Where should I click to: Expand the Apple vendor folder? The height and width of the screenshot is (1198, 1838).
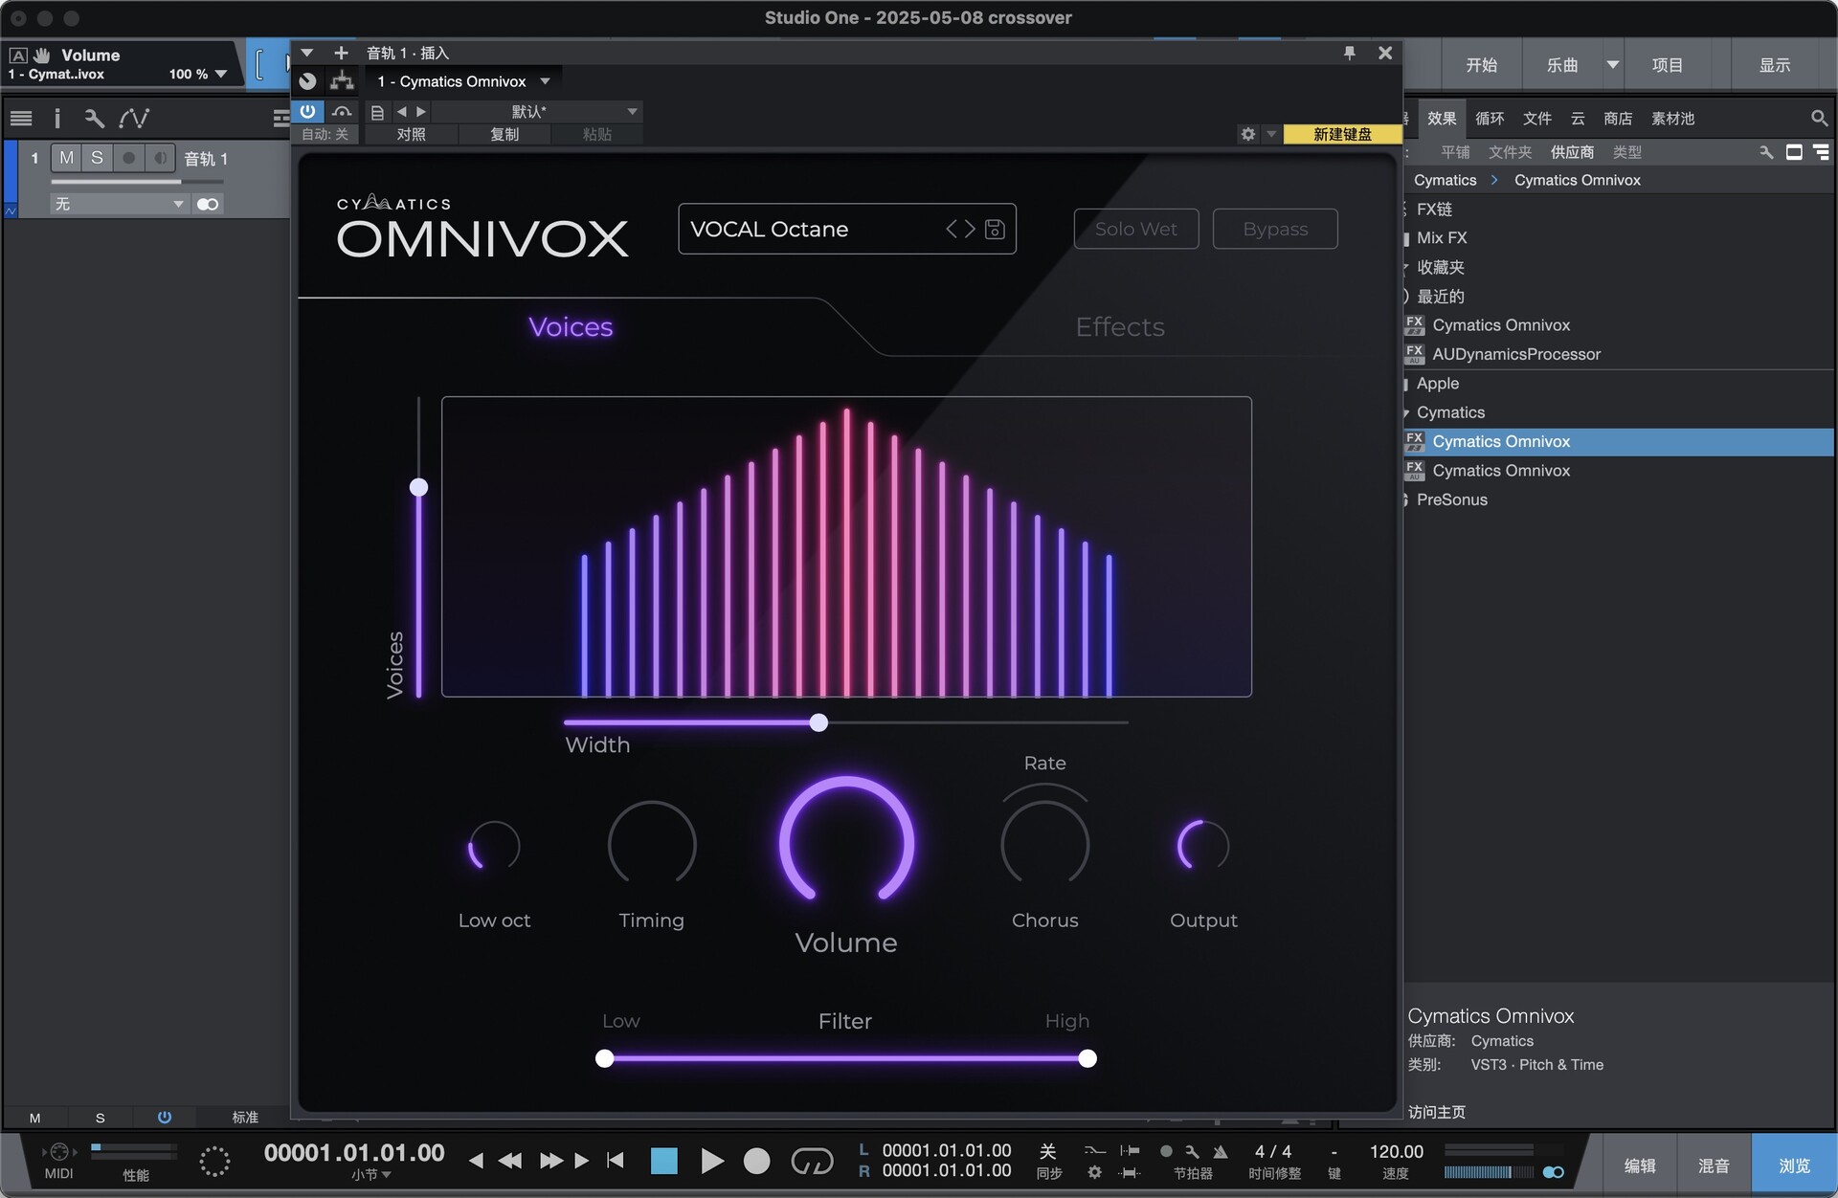1405,384
